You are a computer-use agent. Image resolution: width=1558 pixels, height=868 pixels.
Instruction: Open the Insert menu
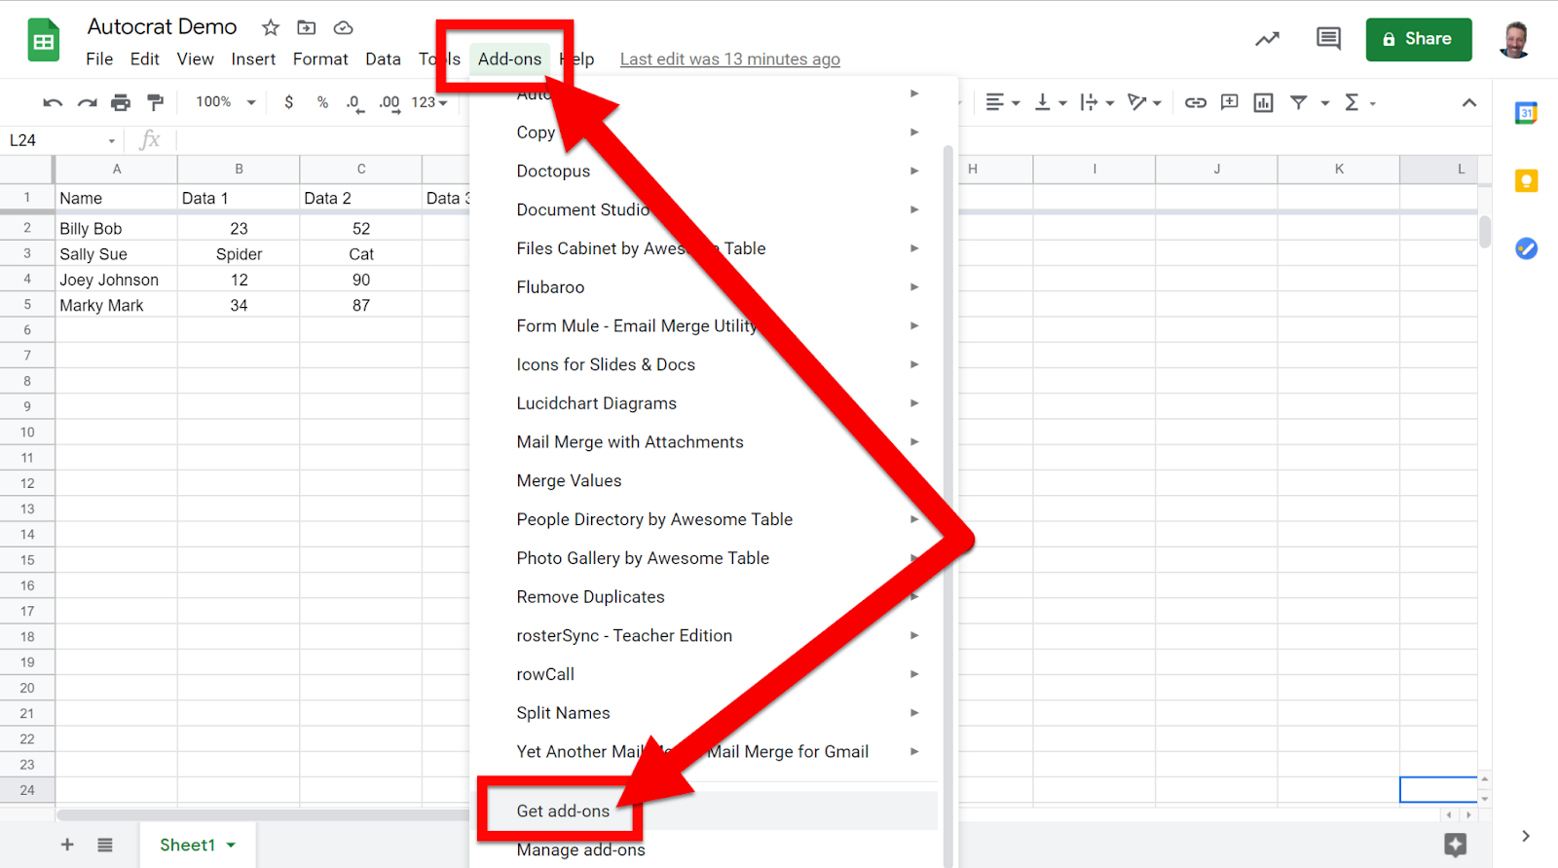click(253, 59)
